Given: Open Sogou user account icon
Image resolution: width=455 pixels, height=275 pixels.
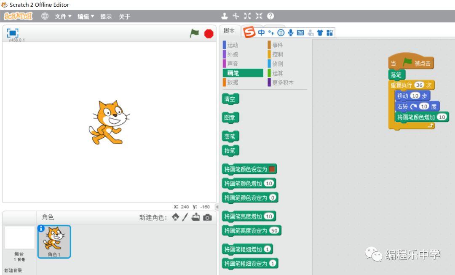Looking at the screenshot, I should 310,32.
